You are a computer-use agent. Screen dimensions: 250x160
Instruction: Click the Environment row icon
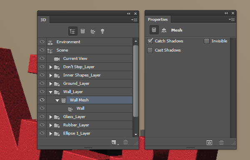[50, 42]
